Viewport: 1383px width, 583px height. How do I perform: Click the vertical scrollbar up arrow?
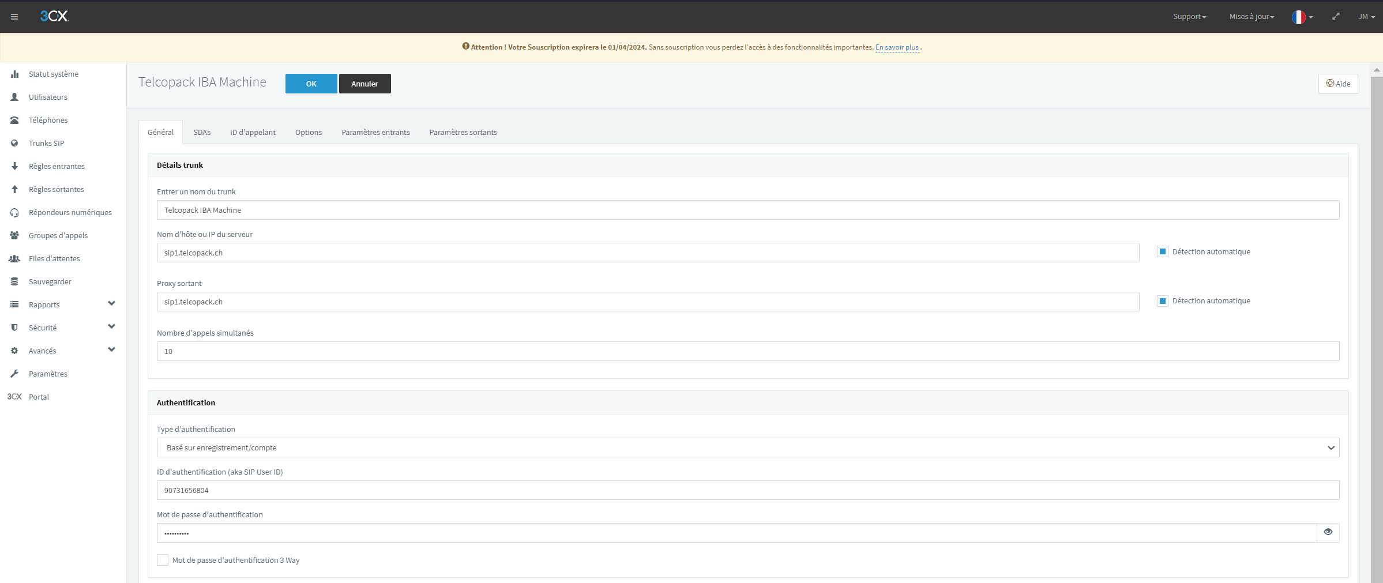click(x=1377, y=70)
